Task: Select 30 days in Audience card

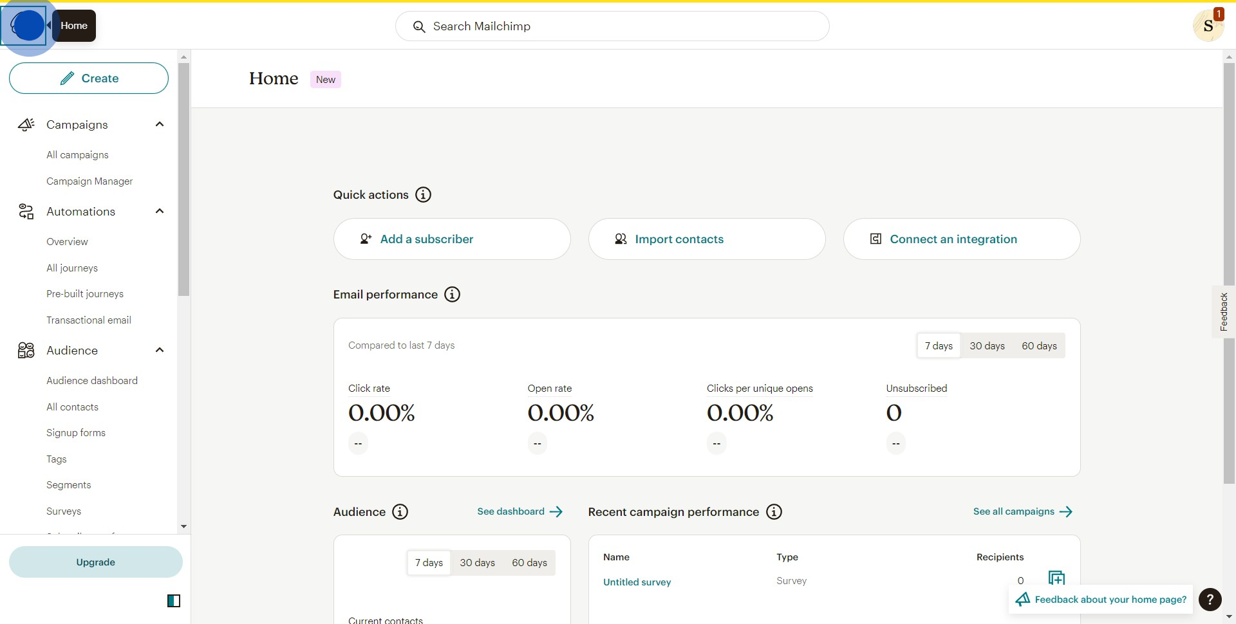Action: pyautogui.click(x=477, y=563)
